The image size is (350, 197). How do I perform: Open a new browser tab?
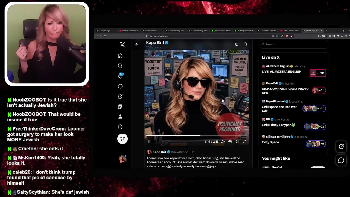326,31
